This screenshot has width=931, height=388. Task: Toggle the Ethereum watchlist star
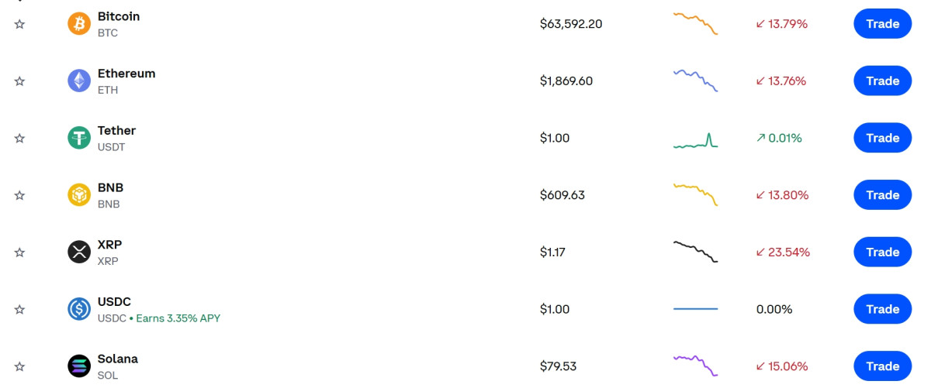20,81
